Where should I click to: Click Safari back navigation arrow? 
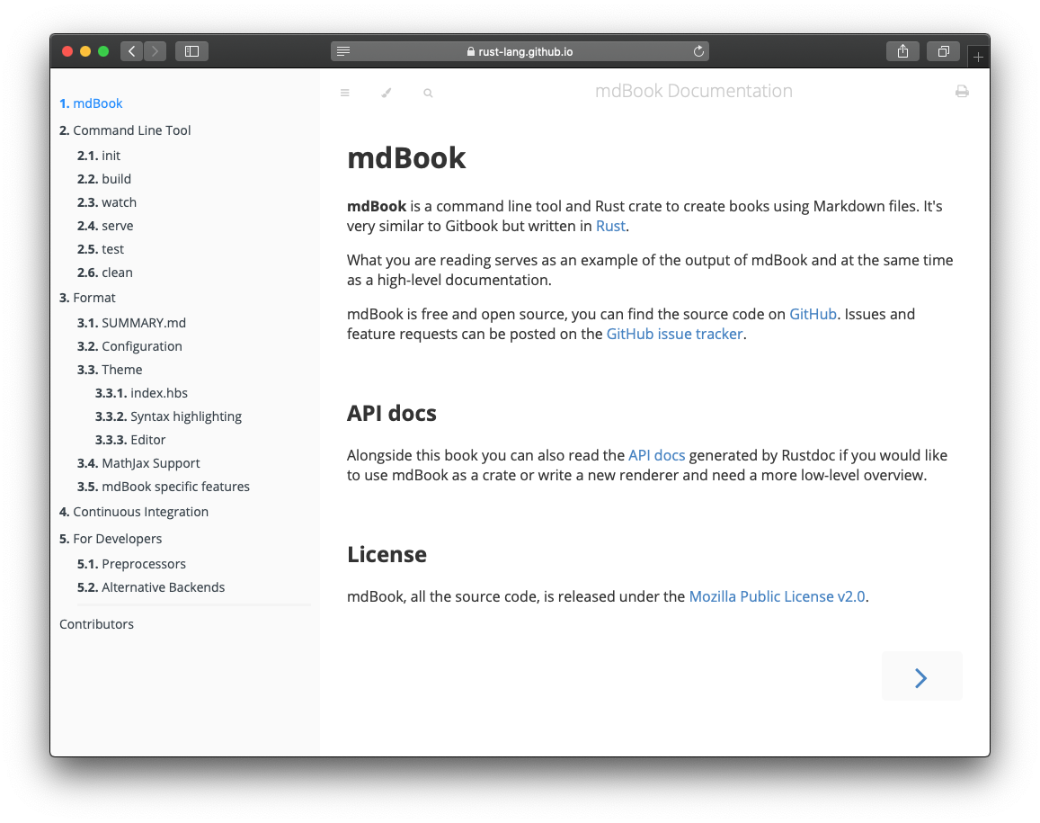coord(132,51)
